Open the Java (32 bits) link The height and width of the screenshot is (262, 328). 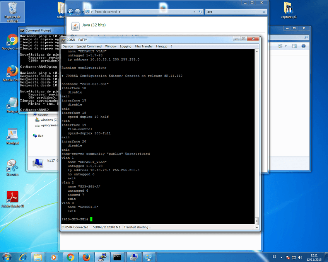pos(94,25)
